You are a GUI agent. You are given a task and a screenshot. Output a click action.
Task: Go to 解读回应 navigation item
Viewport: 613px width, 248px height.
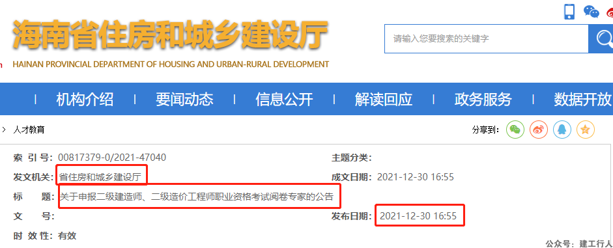pyautogui.click(x=384, y=99)
